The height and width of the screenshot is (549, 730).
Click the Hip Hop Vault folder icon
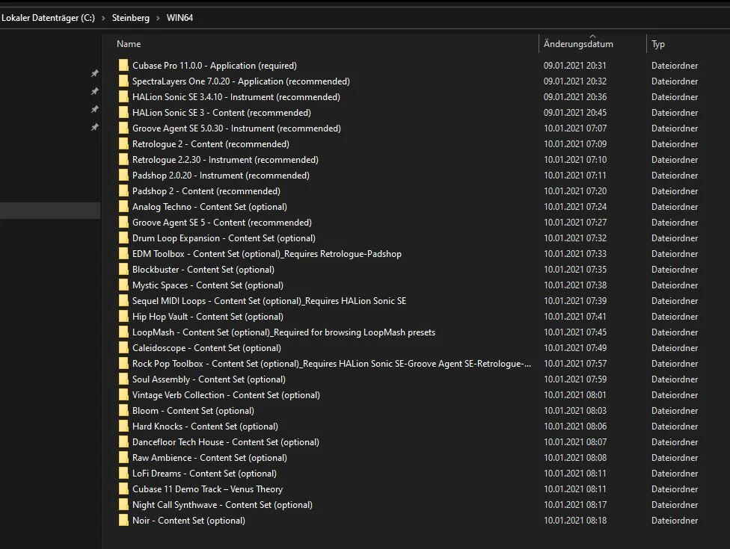pyautogui.click(x=123, y=317)
